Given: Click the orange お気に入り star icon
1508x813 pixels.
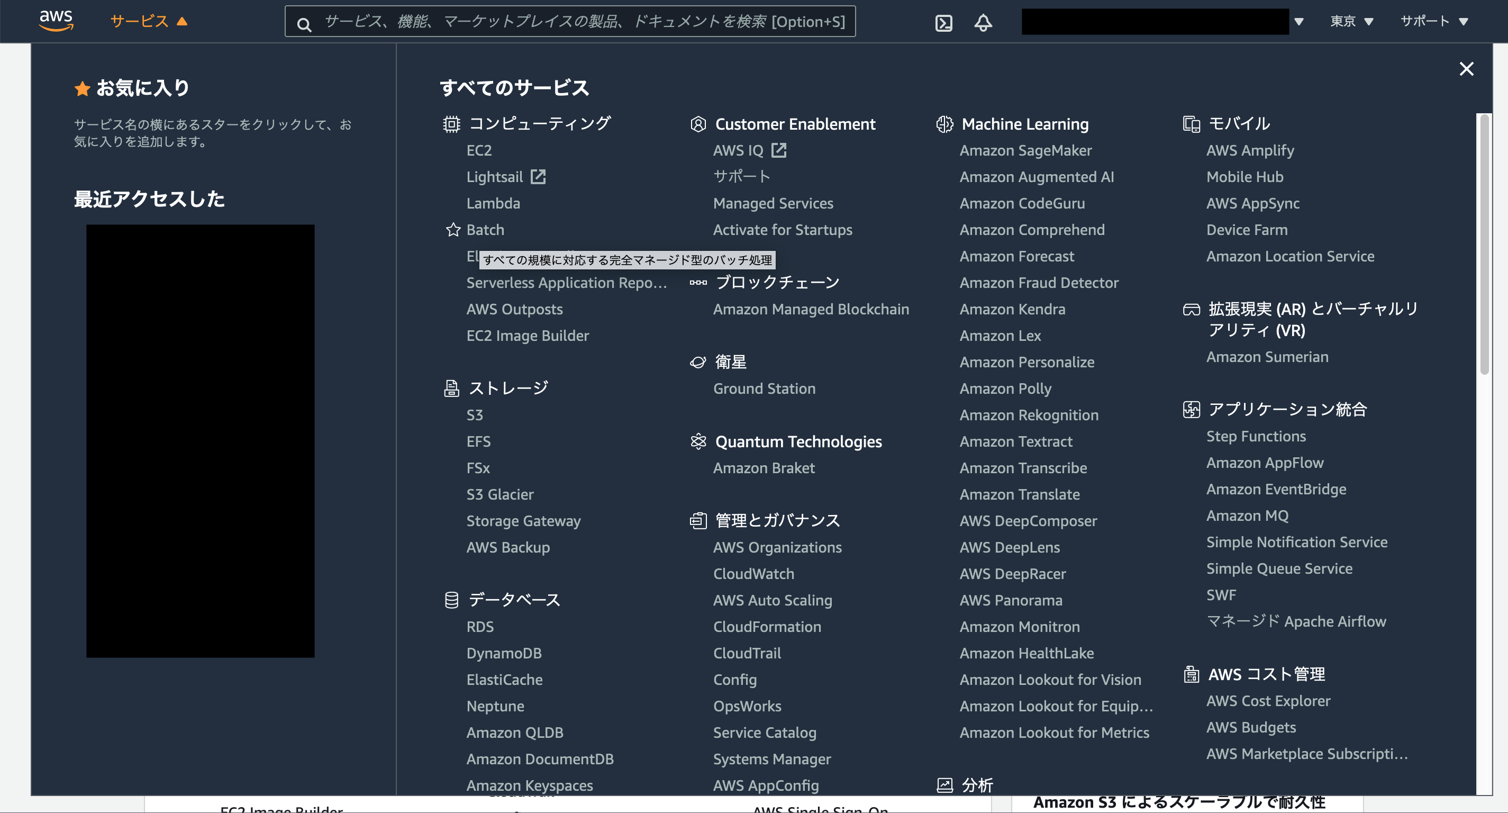Looking at the screenshot, I should coord(82,88).
